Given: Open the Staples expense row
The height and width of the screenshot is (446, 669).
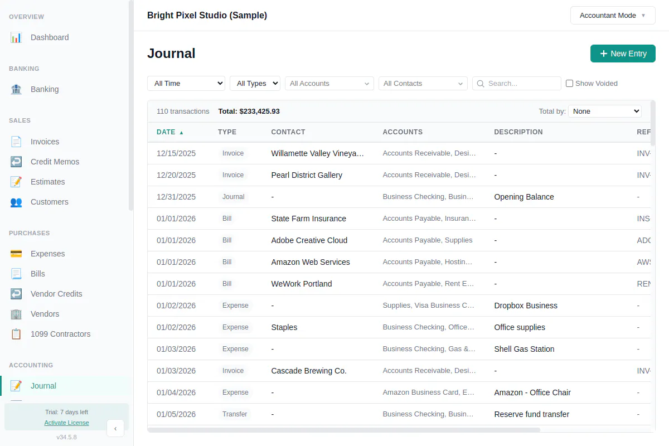Looking at the screenshot, I should (399, 327).
